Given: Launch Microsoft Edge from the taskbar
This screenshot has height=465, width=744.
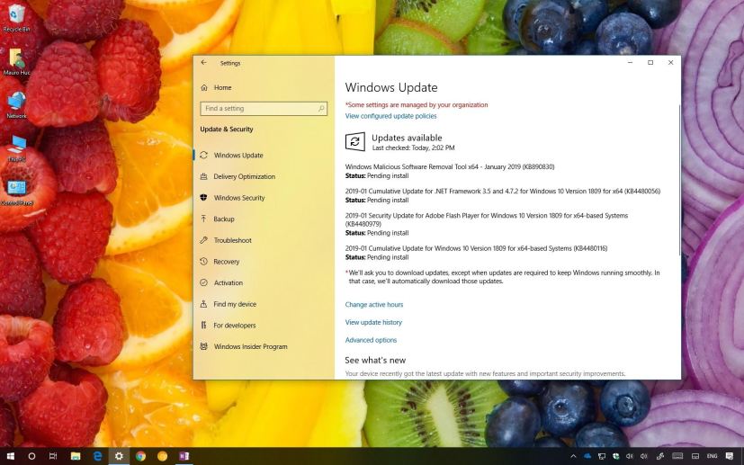Looking at the screenshot, I should click(97, 457).
